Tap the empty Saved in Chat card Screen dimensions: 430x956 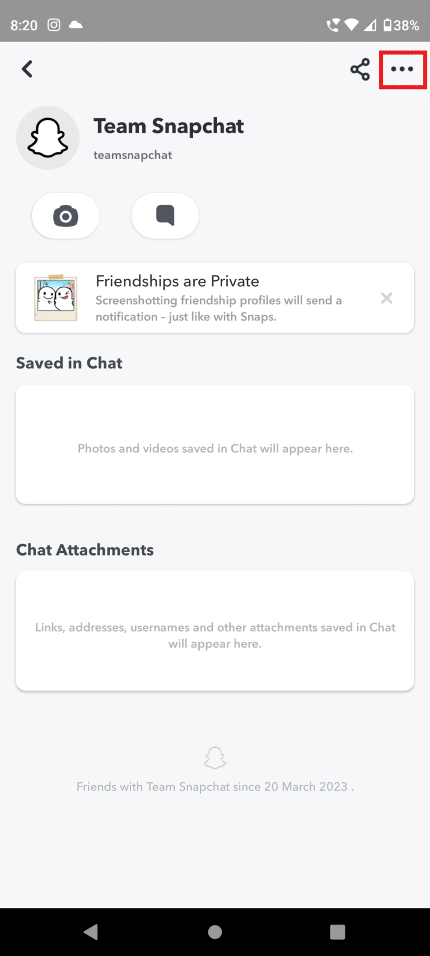[215, 444]
